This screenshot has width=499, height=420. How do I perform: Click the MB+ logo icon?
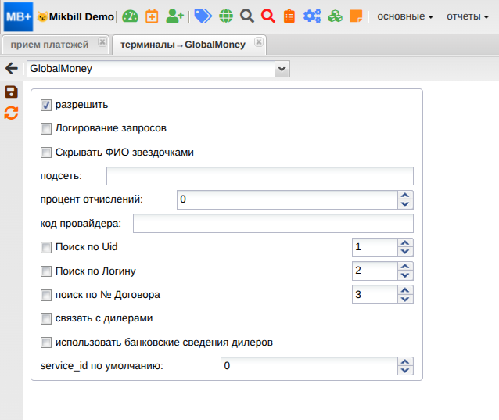click(x=18, y=16)
